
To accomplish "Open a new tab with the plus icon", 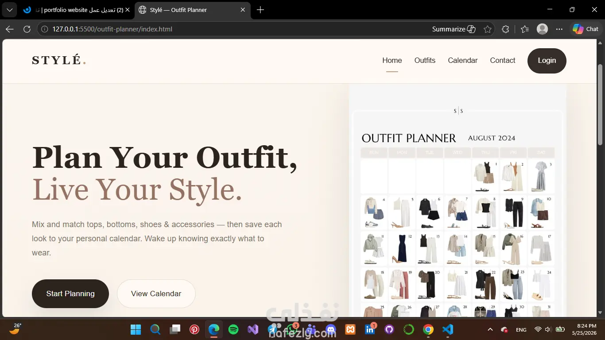I will coord(260,10).
